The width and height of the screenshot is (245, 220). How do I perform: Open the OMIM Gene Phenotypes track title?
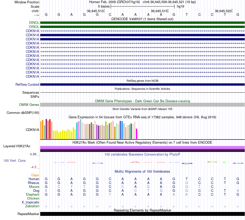coord(142,101)
